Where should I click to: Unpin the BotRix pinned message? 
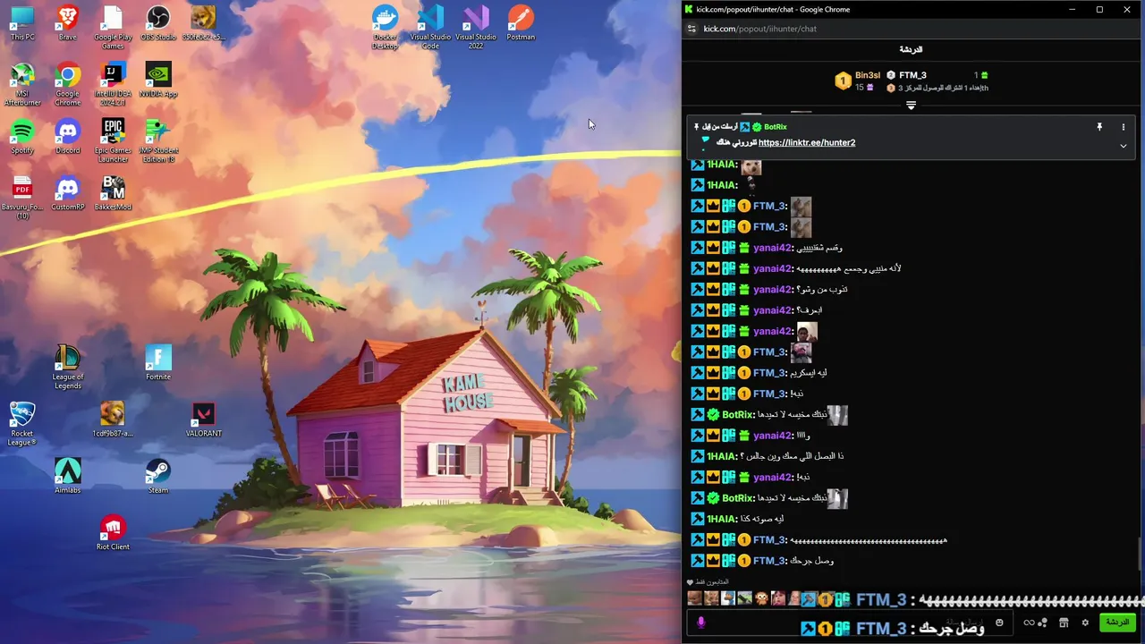(1099, 127)
